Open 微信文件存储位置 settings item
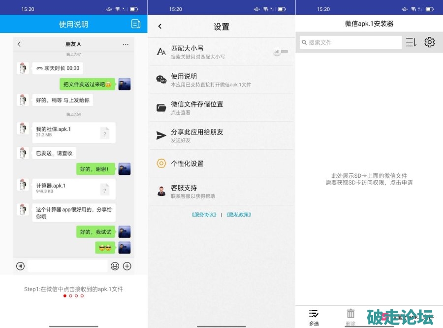 [221, 108]
